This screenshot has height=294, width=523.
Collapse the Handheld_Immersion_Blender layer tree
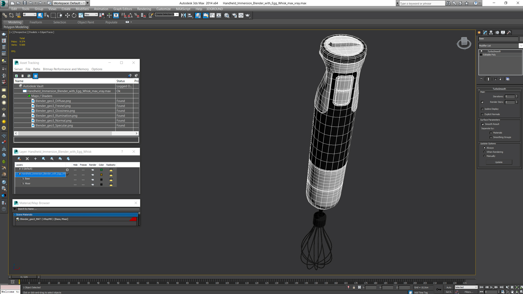[x=17, y=174]
